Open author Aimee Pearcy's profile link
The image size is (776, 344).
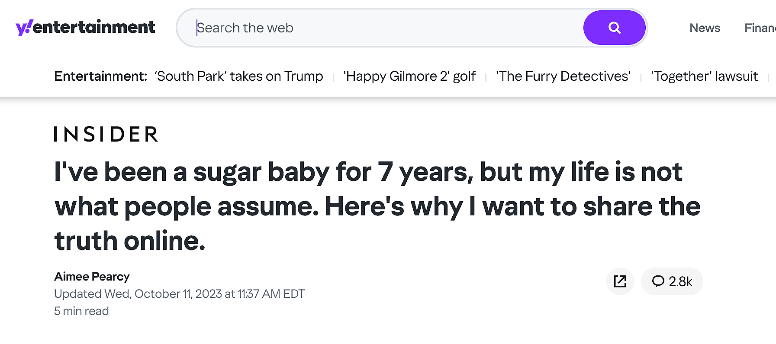tap(92, 277)
